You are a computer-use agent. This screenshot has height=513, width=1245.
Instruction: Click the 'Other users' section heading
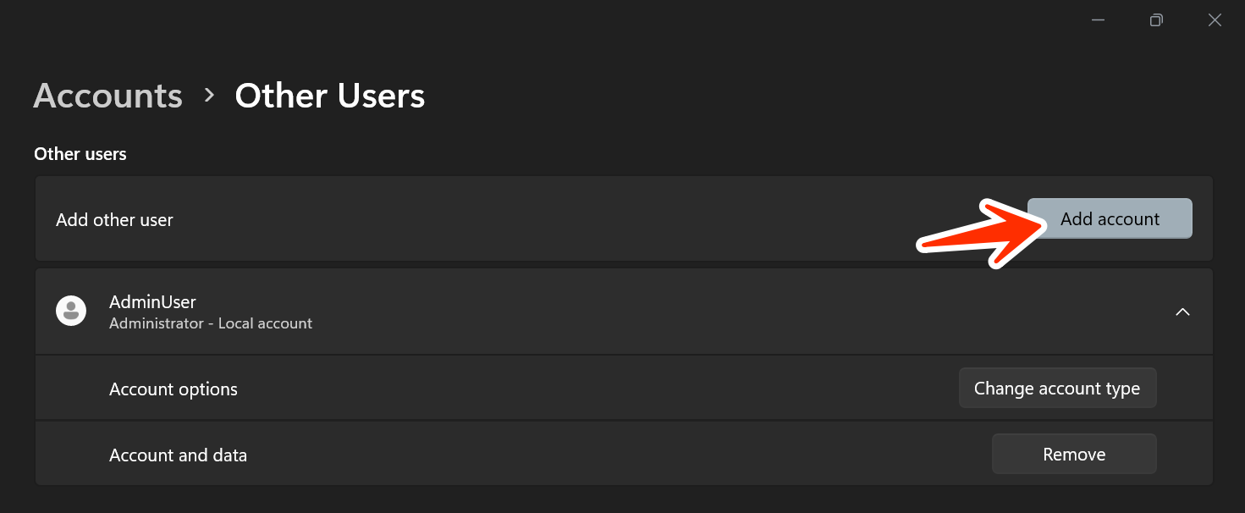[x=80, y=154]
